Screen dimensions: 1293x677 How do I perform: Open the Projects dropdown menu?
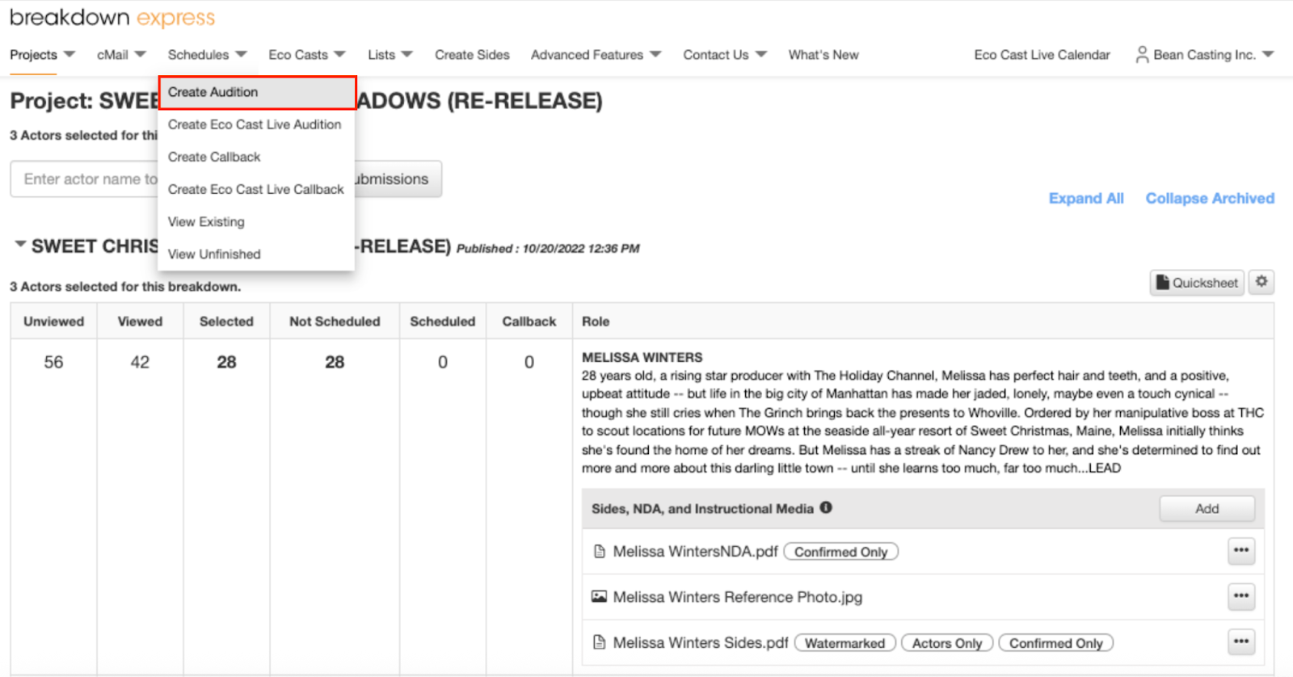coord(42,55)
